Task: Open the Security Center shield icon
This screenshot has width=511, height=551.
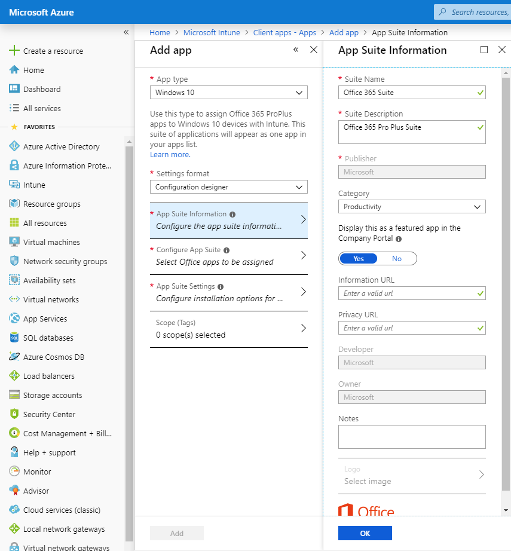Action: [x=14, y=414]
